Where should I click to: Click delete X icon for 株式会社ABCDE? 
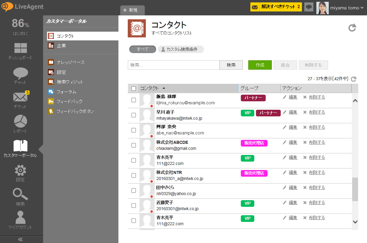305,142
